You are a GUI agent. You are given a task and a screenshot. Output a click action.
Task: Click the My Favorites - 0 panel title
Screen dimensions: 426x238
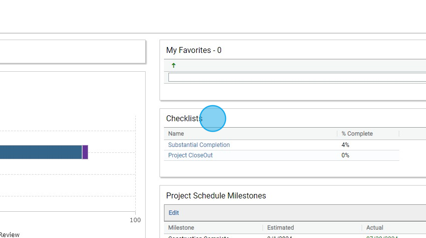(x=194, y=50)
